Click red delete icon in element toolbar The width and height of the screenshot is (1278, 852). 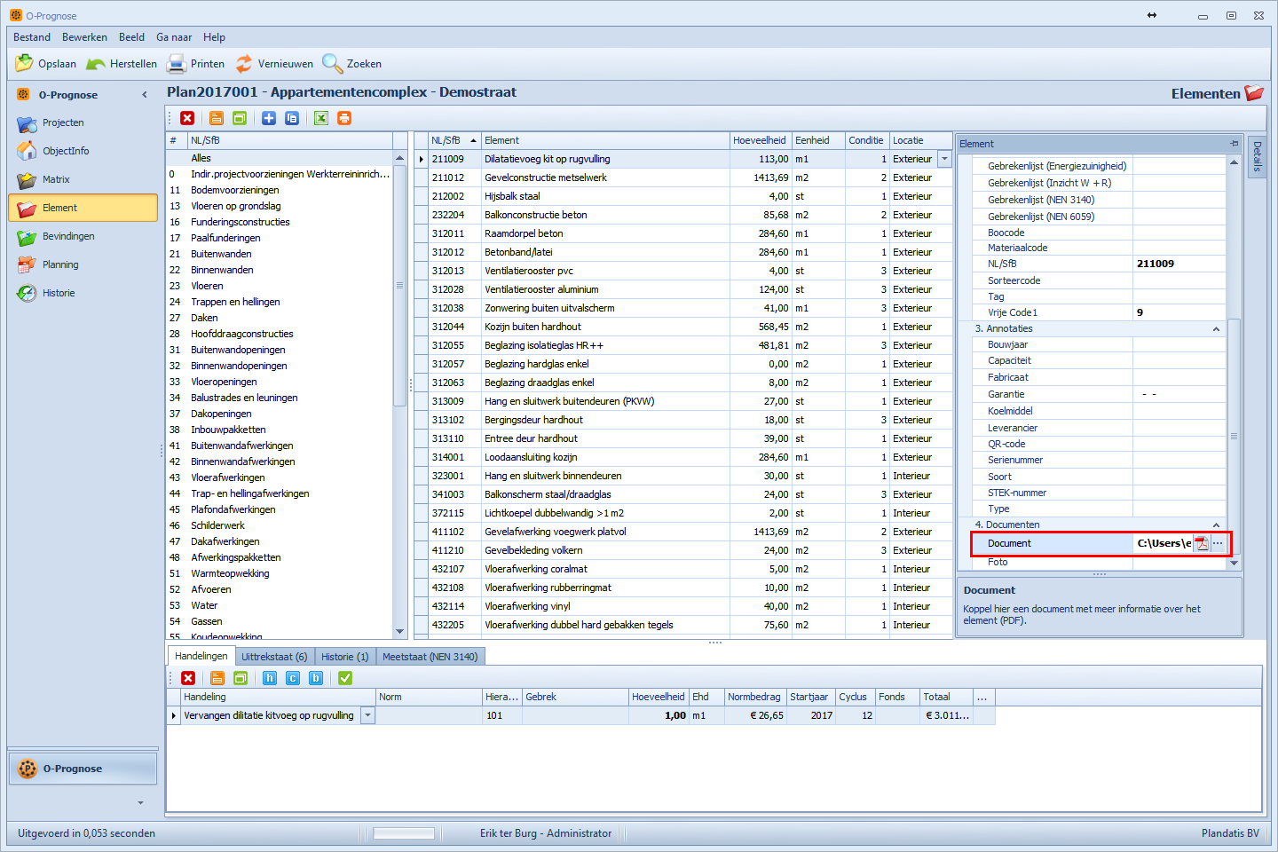click(x=187, y=118)
